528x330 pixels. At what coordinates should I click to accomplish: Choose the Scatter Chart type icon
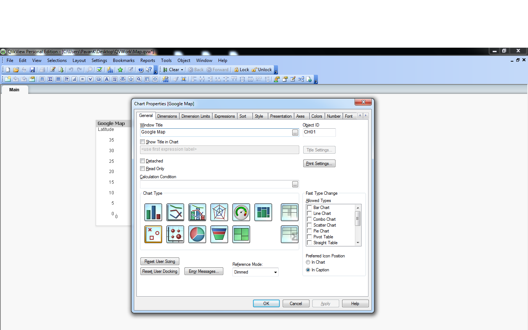153,234
